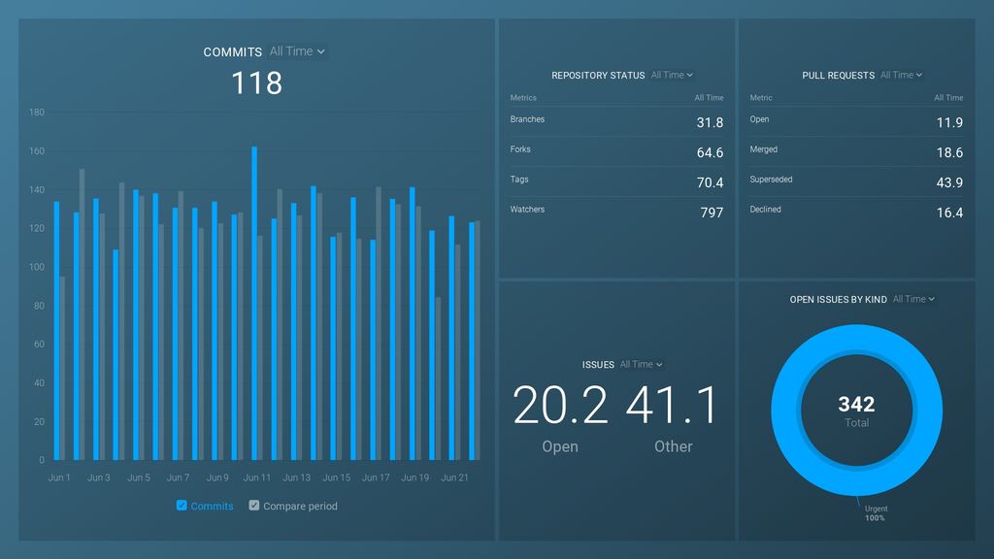Expand the Open Issues by Kind time selector

(912, 299)
